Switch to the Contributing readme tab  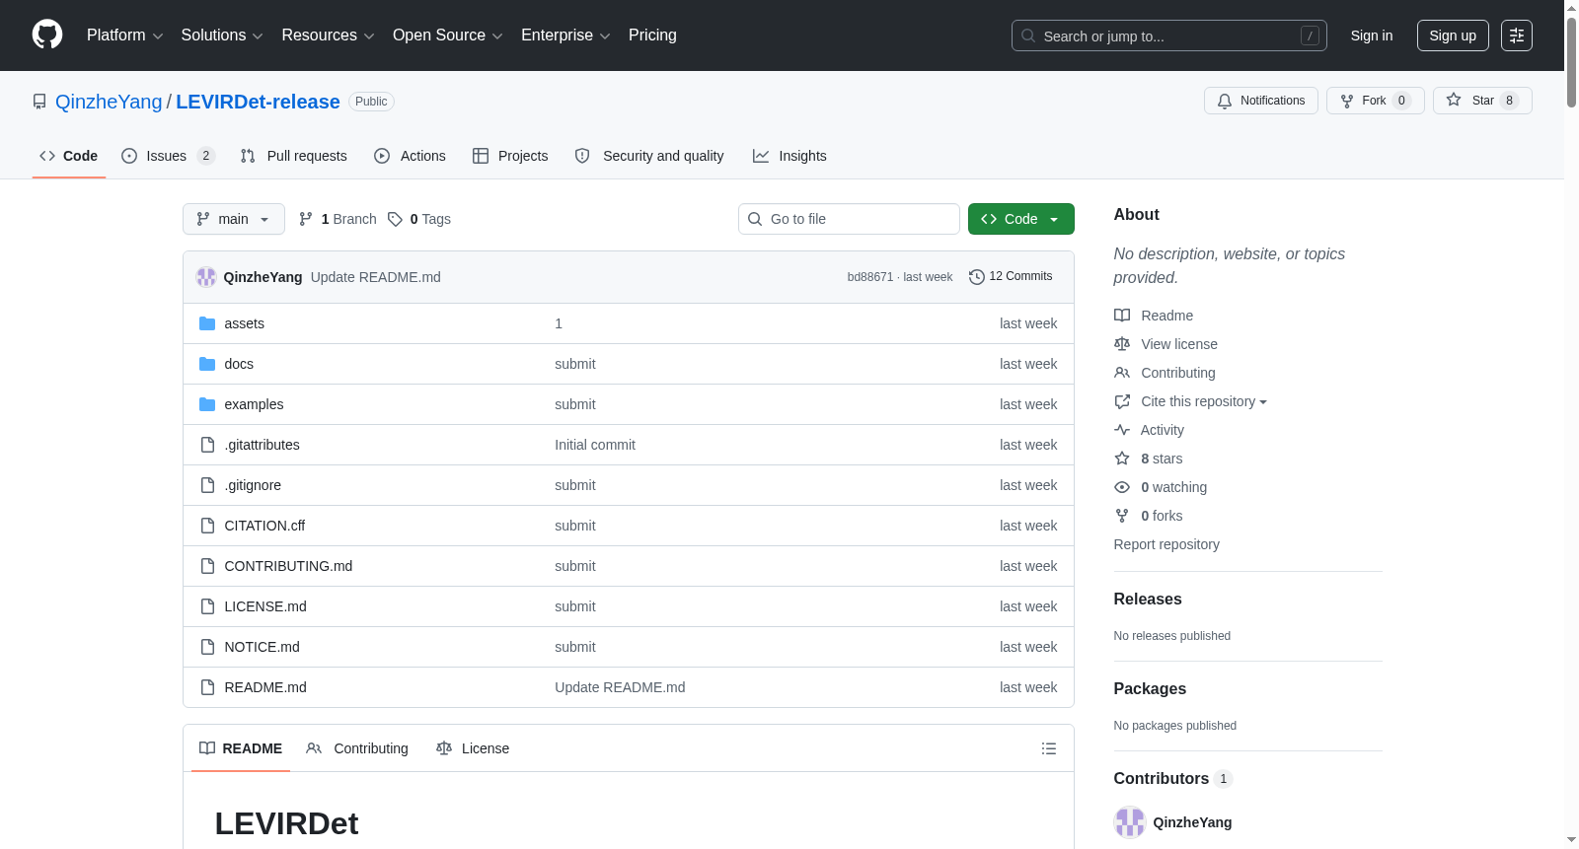[x=357, y=748]
